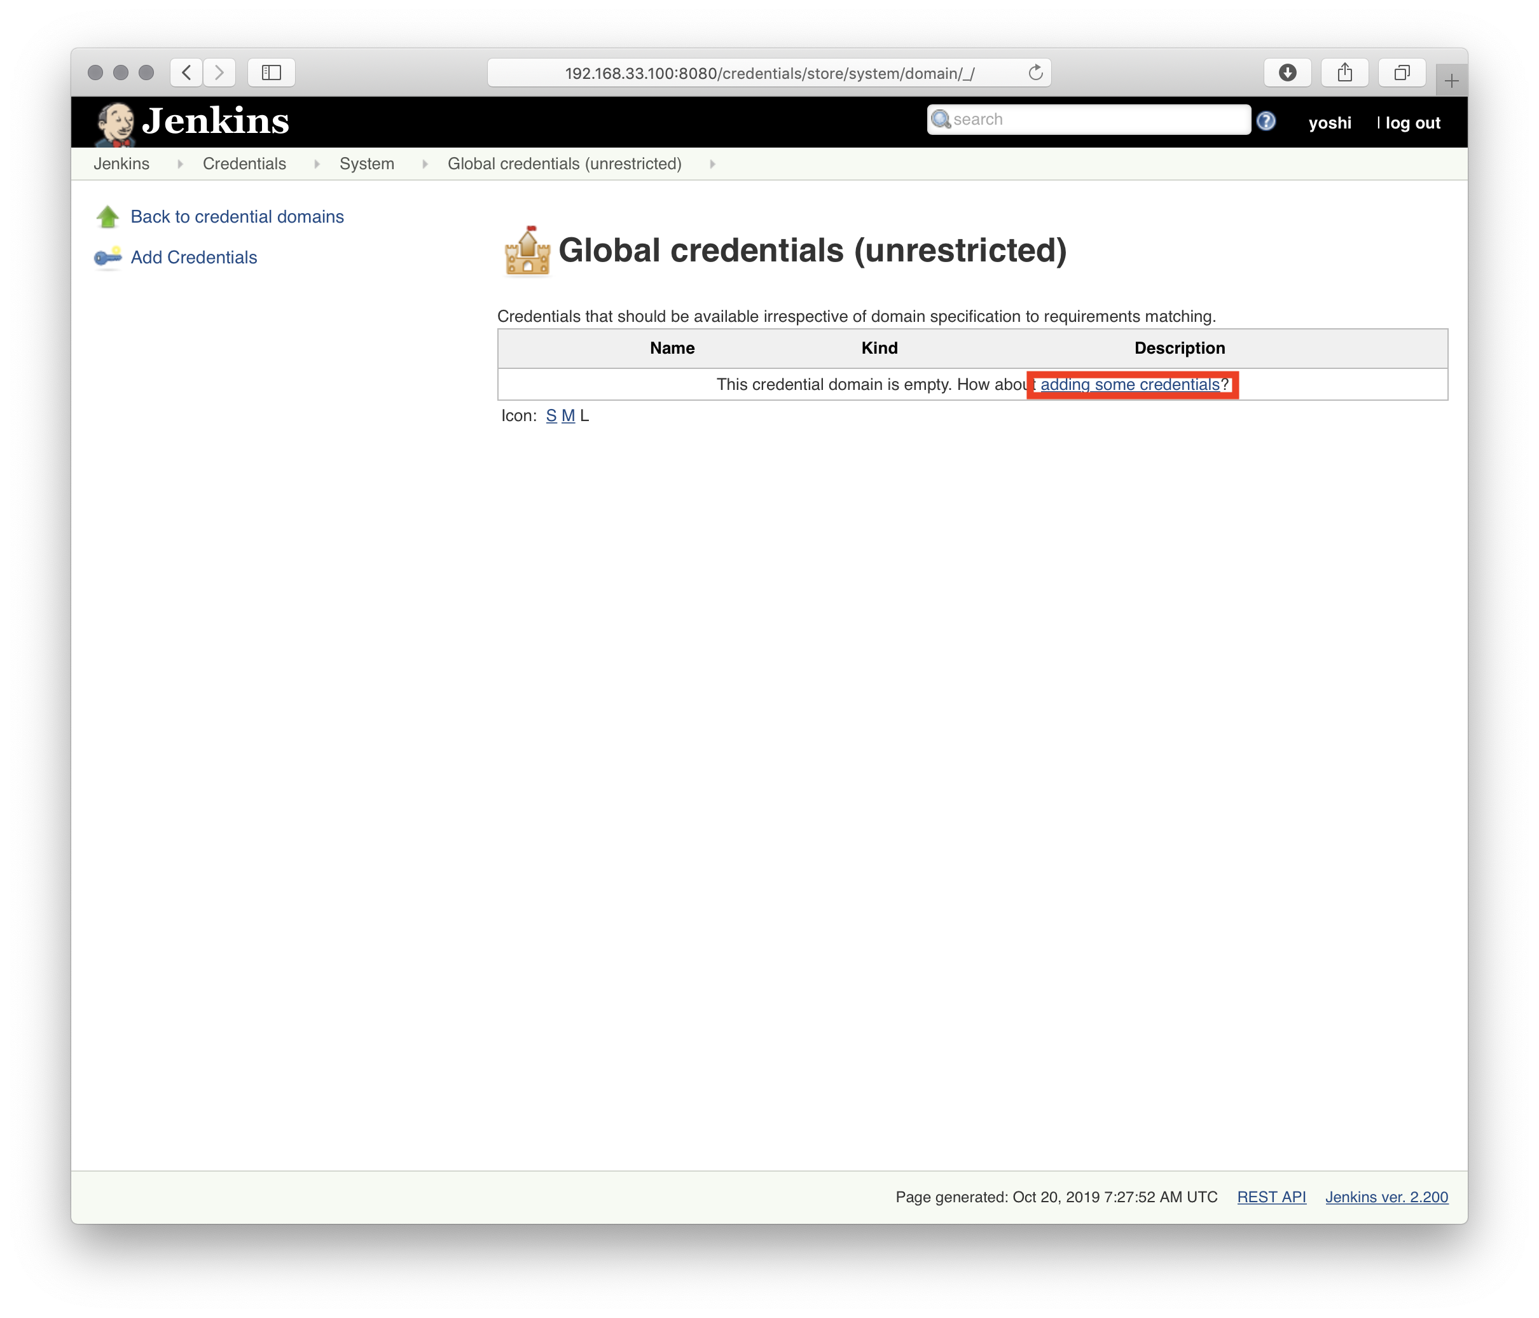This screenshot has width=1539, height=1318.
Task: Go forward with browser forward arrow
Action: coord(220,72)
